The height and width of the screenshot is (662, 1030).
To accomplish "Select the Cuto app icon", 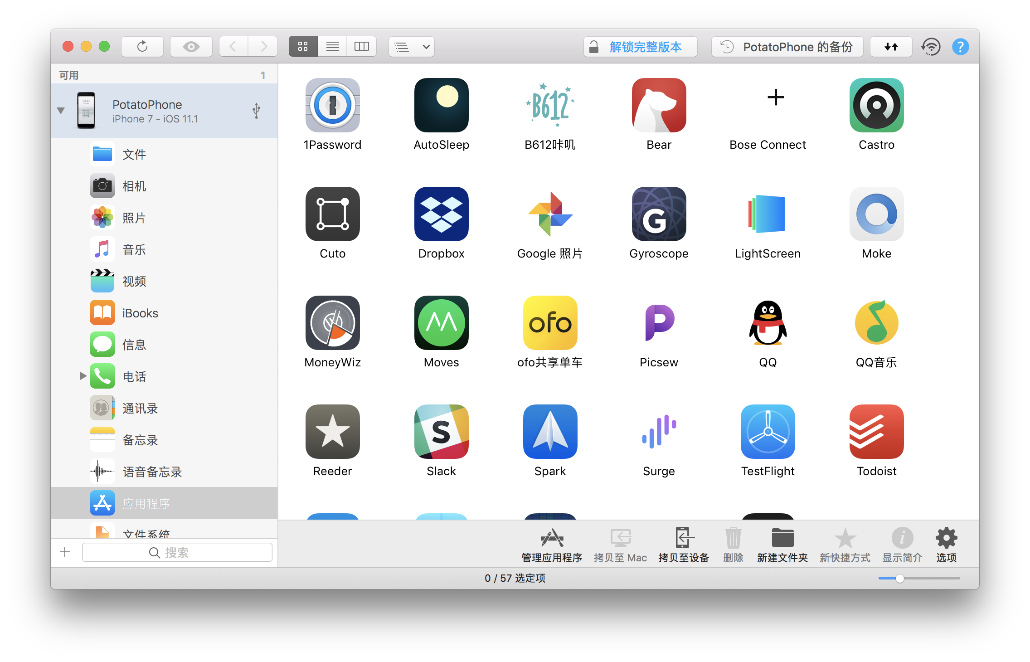I will pos(332,214).
